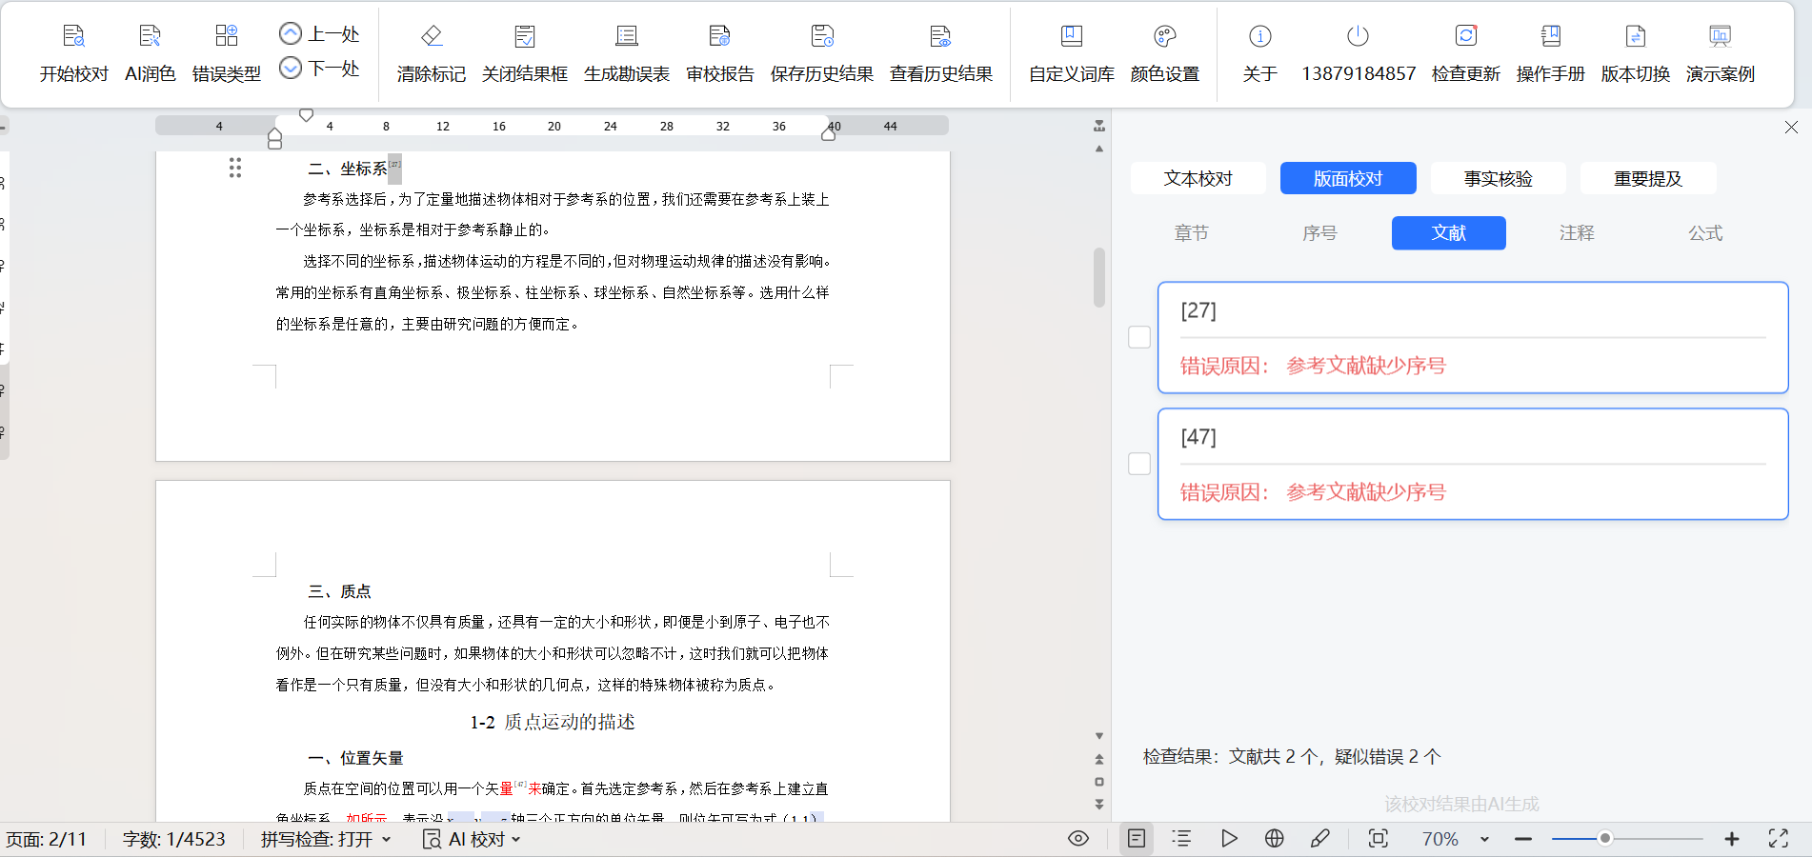Image resolution: width=1812 pixels, height=857 pixels.
Task: Click 检查更新 to check for updates
Action: coord(1466,53)
